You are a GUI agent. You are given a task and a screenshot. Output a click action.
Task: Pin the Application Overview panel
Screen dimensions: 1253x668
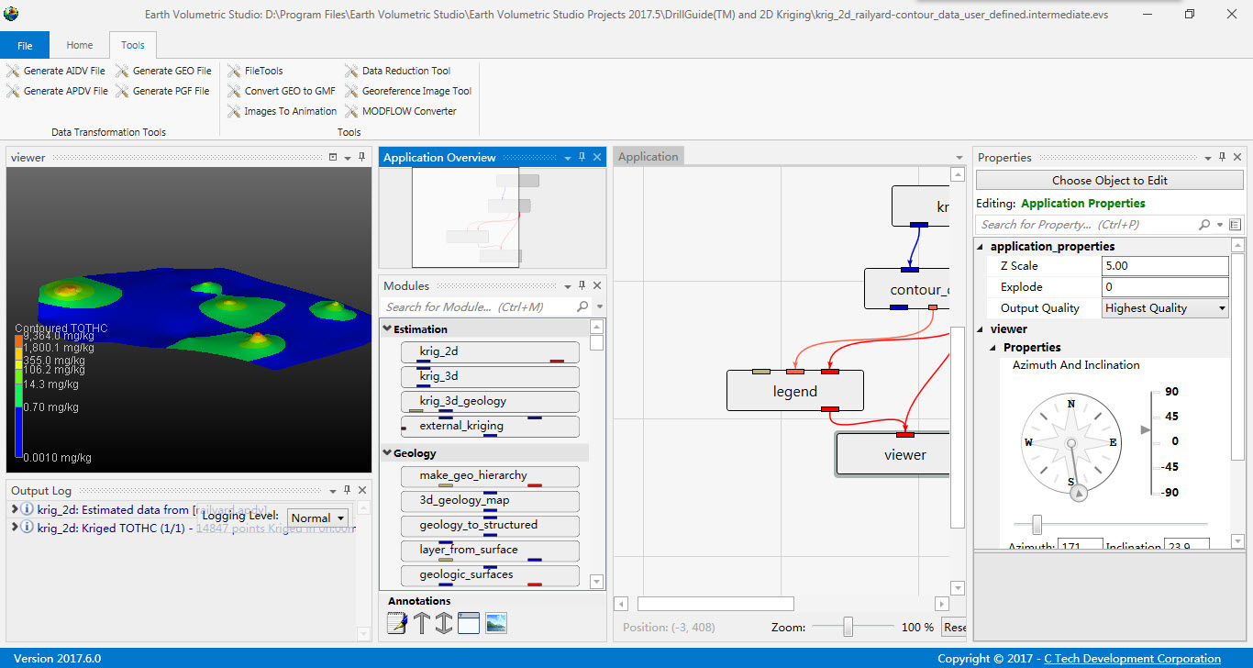coord(582,158)
